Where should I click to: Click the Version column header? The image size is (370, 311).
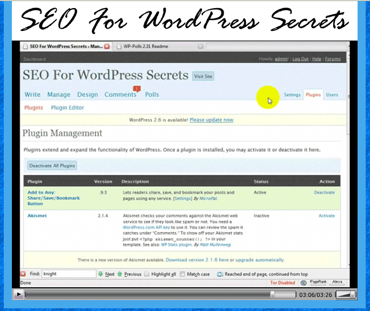coord(103,182)
